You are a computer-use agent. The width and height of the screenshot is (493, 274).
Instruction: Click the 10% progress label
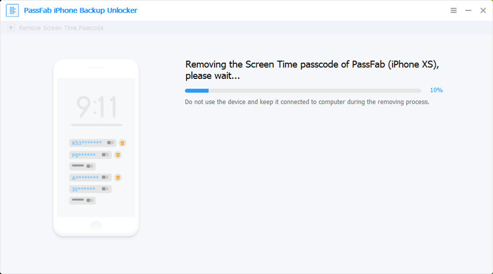coord(436,91)
